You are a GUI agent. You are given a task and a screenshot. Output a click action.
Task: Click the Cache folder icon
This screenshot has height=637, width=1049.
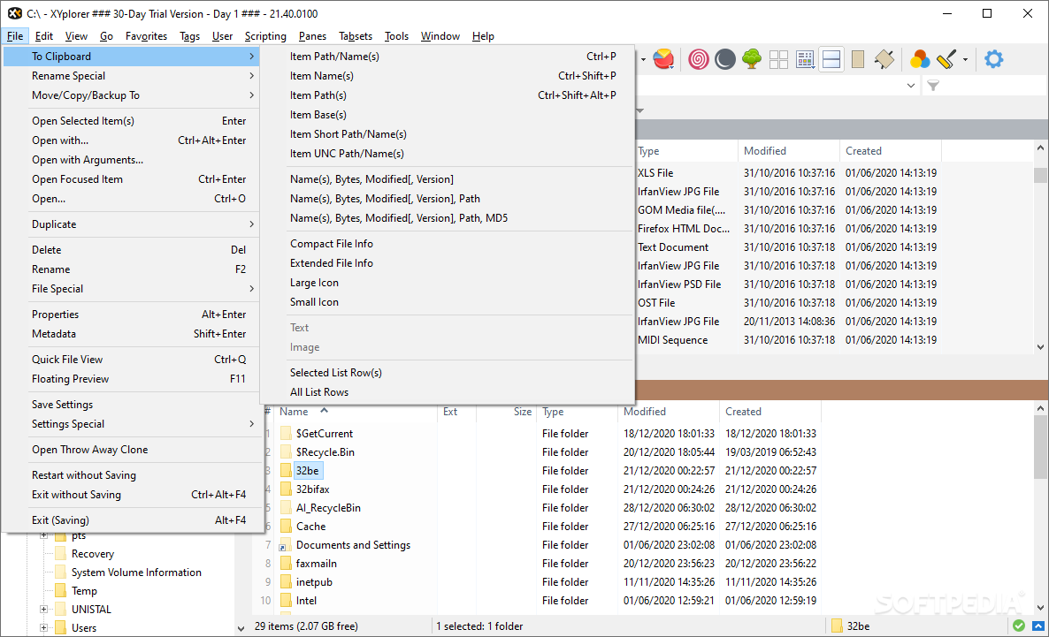pyautogui.click(x=287, y=526)
